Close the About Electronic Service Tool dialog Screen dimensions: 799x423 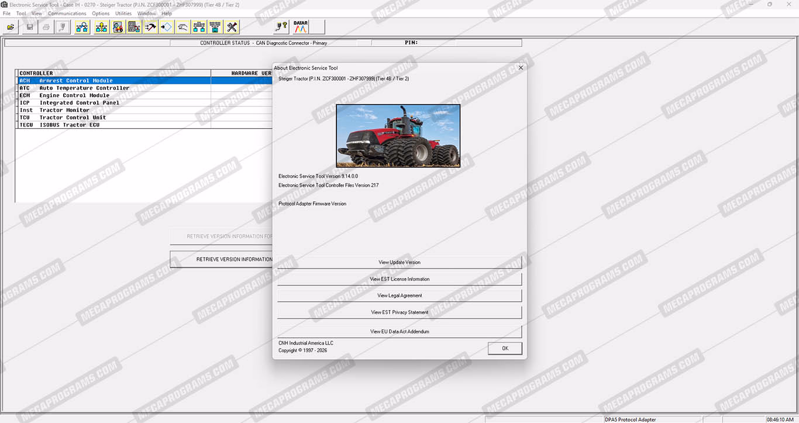pyautogui.click(x=521, y=68)
